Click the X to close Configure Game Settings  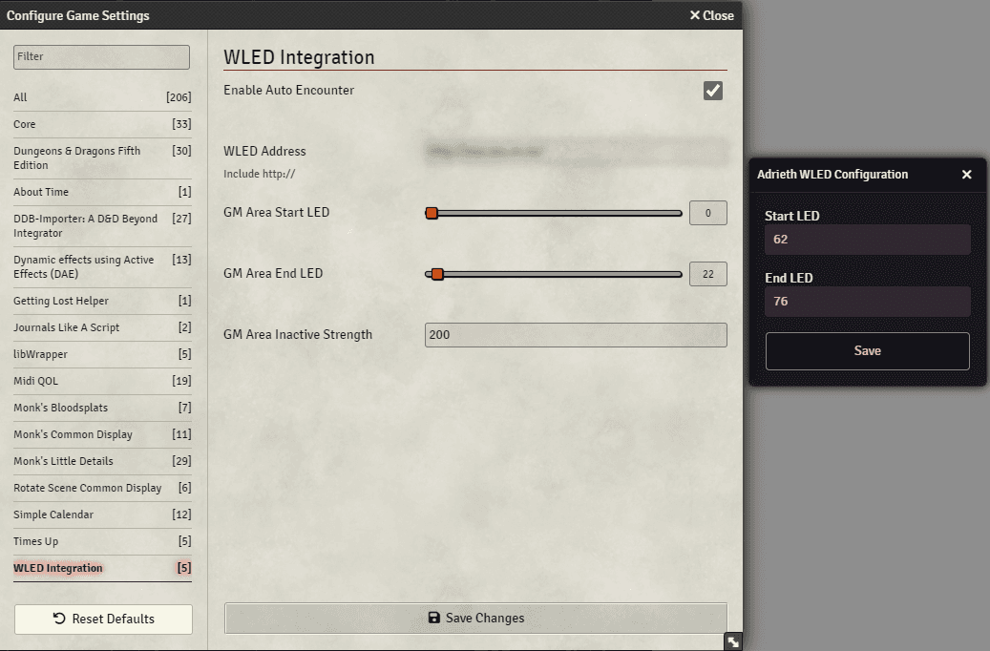coord(711,15)
